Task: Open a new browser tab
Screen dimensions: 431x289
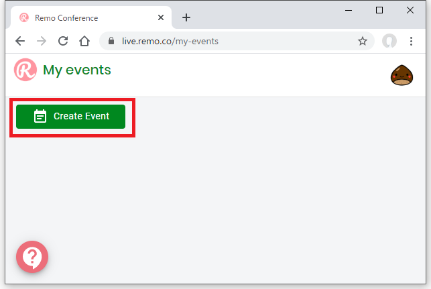Action: pyautogui.click(x=186, y=18)
